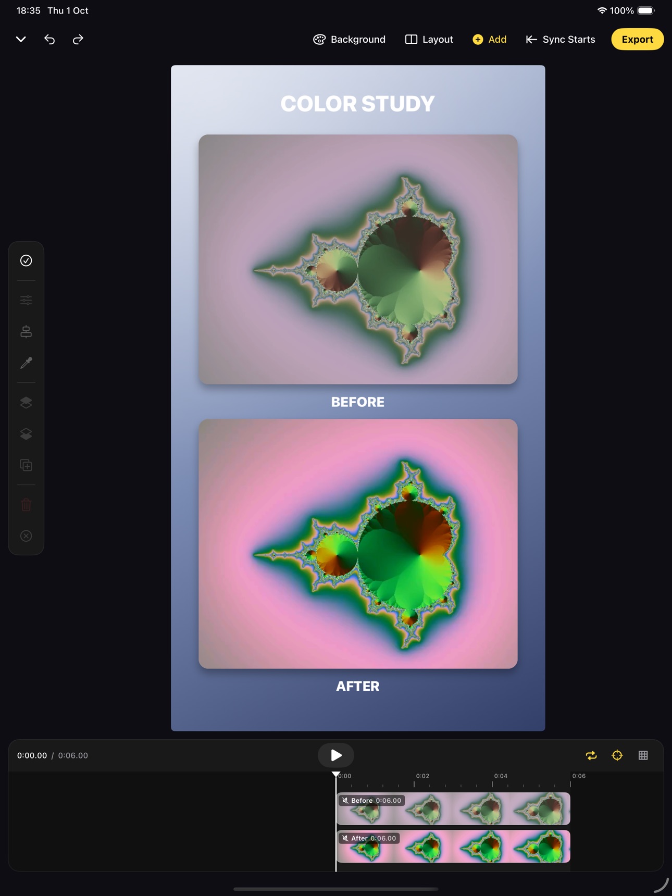The image size is (672, 896).
Task: Undo the last action
Action: point(49,39)
